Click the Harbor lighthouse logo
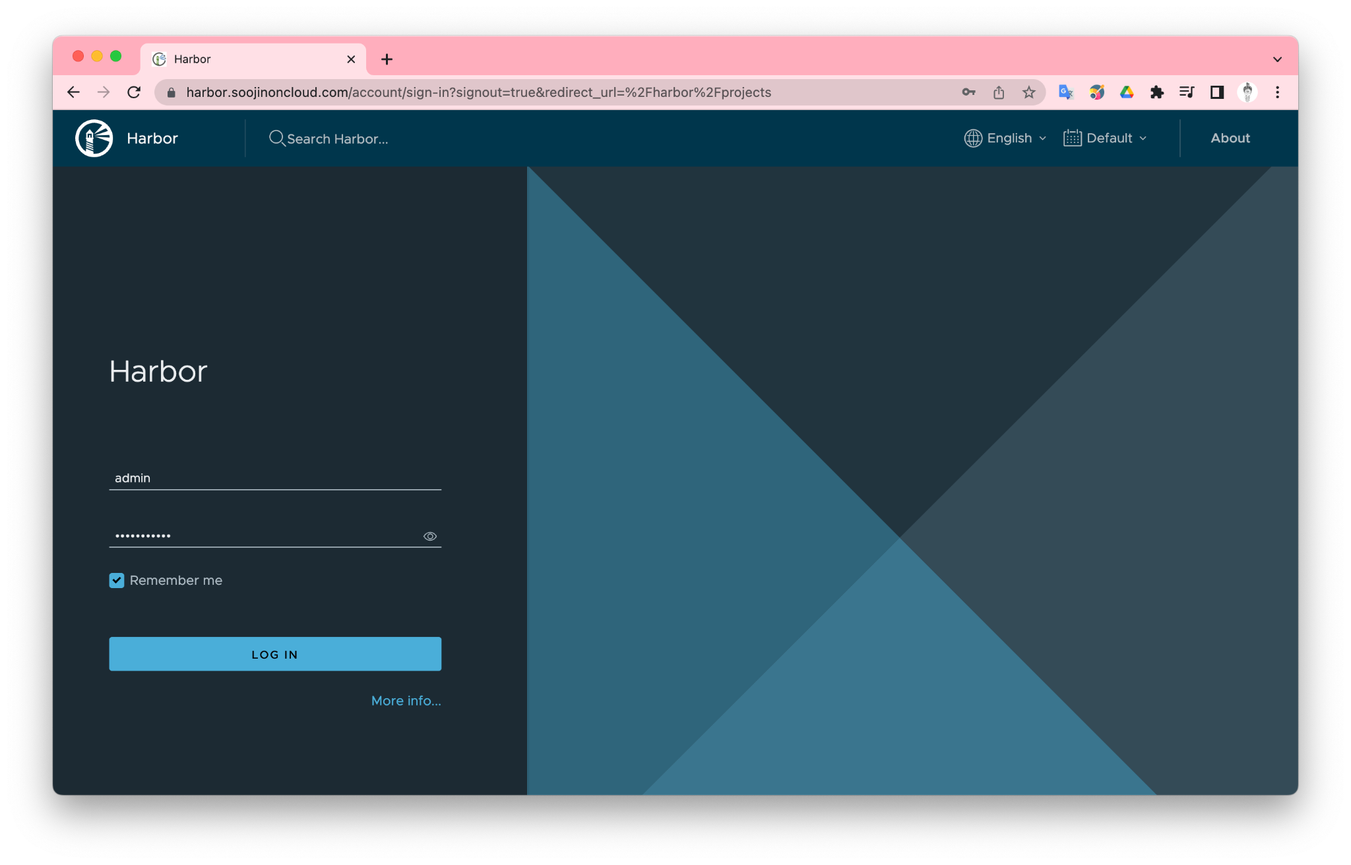Viewport: 1351px width, 865px height. click(94, 138)
